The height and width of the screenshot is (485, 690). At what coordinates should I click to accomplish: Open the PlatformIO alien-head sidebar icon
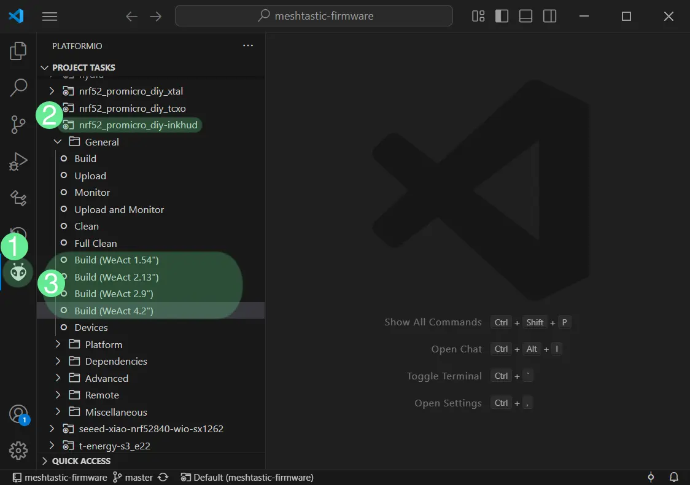point(18,272)
